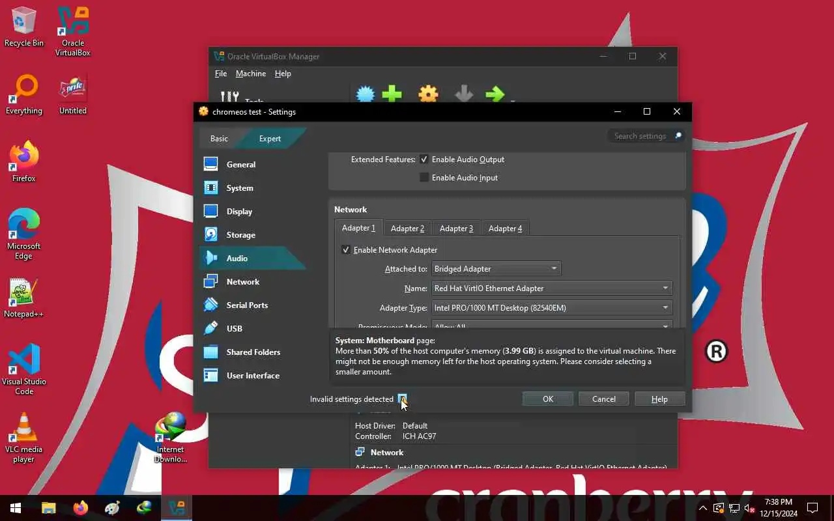Viewport: 834px width, 521px height.
Task: Click the orange gear Settings toolbar icon
Action: (x=428, y=95)
